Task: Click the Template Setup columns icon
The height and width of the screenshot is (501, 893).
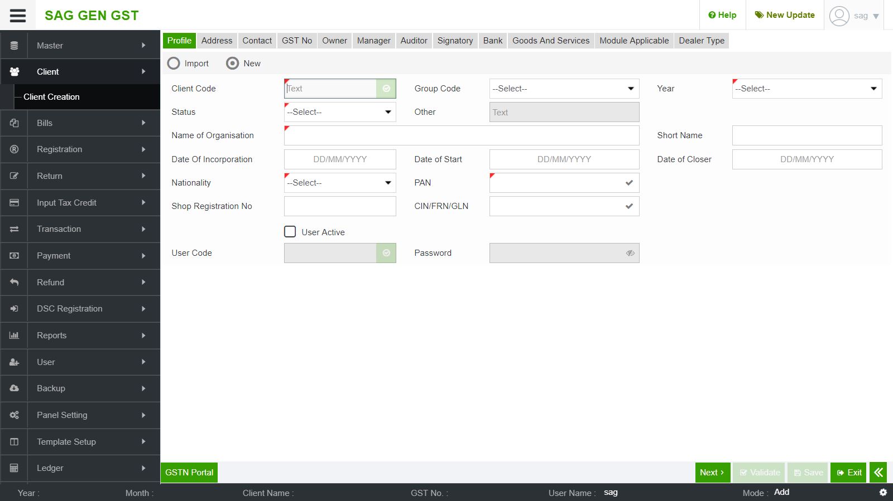Action: click(15, 442)
